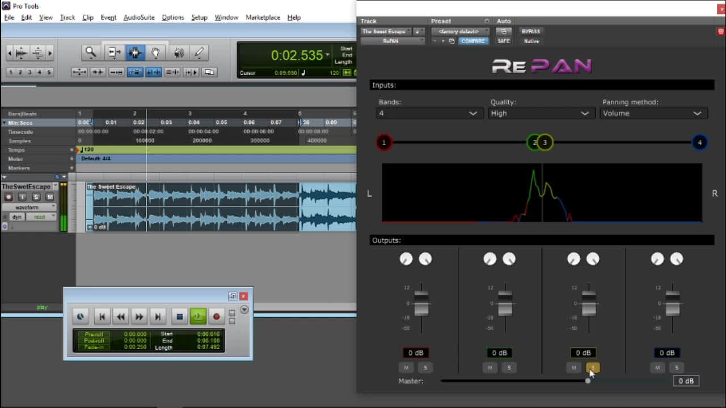This screenshot has height=408, width=726.
Task: Click the Fast Forward button in transport
Action: click(x=139, y=317)
